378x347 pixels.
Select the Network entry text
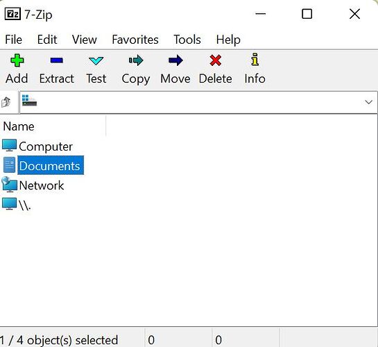(x=41, y=185)
